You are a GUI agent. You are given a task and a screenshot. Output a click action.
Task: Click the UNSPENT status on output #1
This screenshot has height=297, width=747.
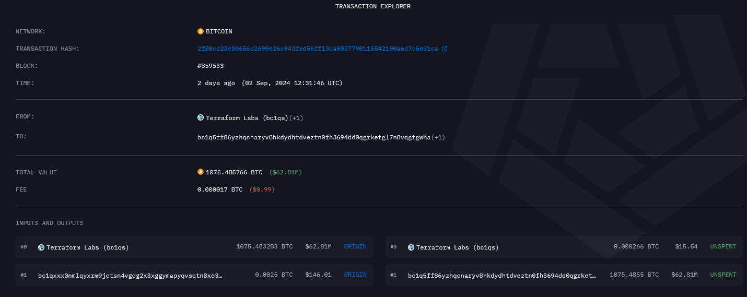click(723, 275)
